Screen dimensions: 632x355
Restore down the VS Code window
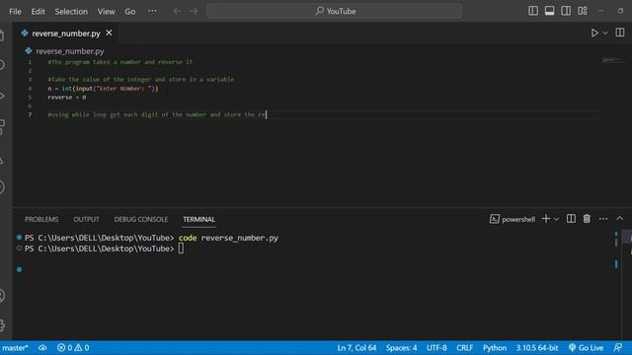point(620,11)
